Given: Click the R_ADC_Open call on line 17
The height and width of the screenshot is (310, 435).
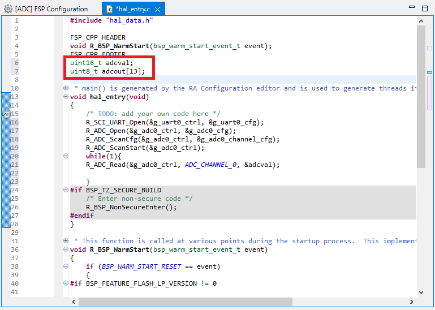Looking at the screenshot, I should point(161,131).
